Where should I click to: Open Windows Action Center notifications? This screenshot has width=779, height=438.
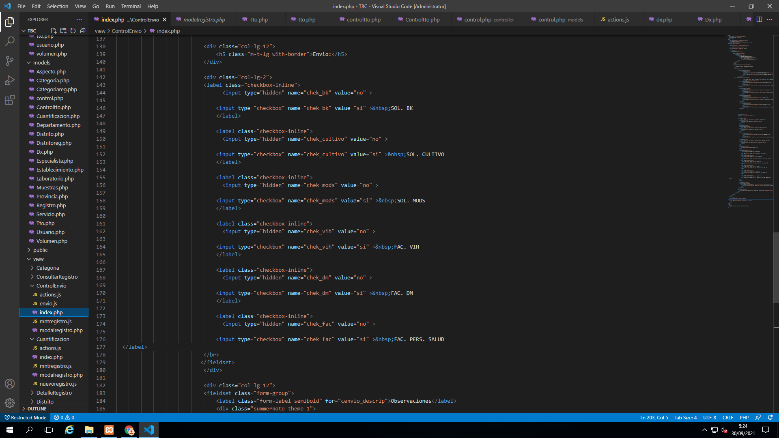(766, 430)
